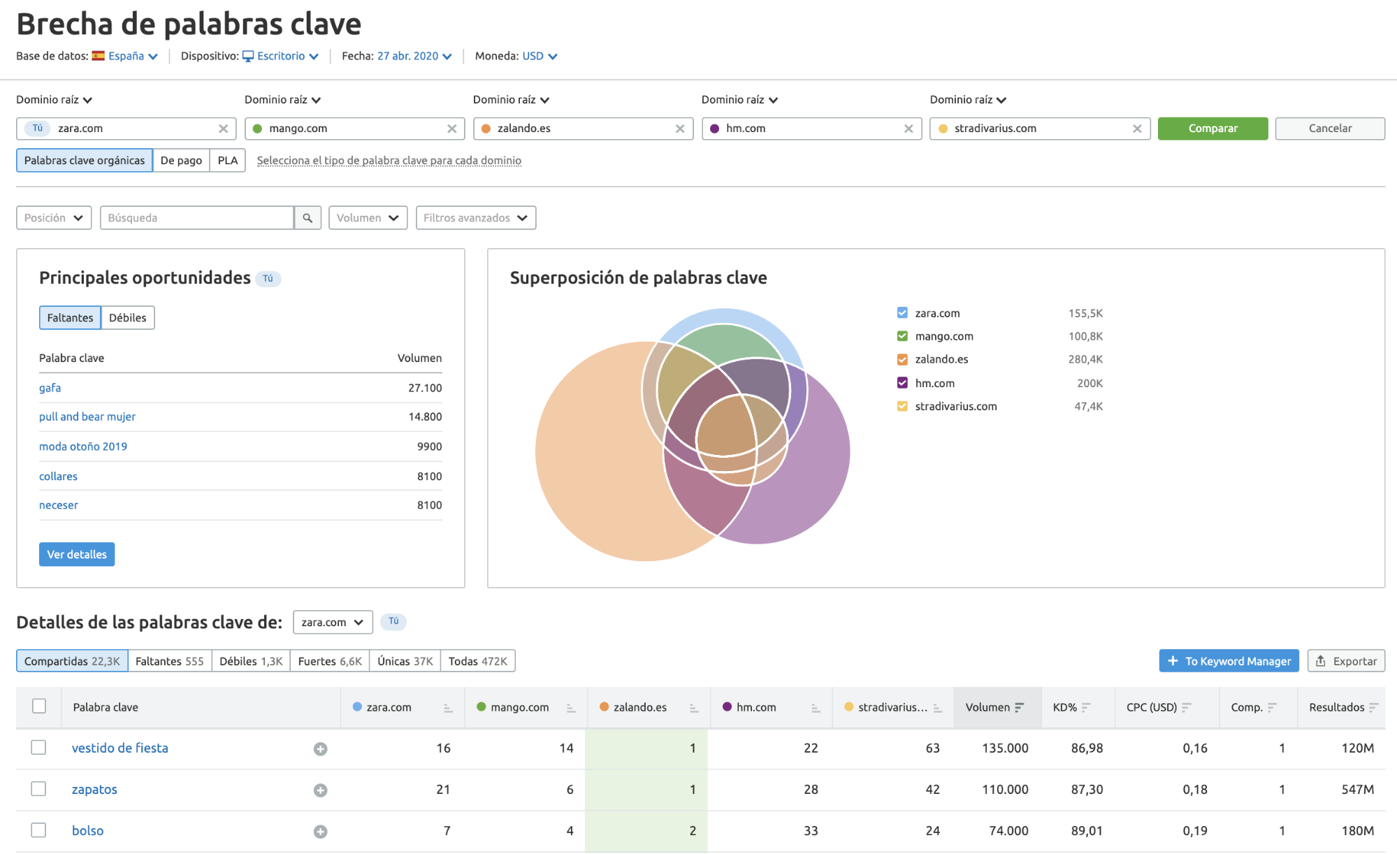Remove mango.com with its X icon
Image resolution: width=1397 pixels, height=854 pixels.
tap(451, 129)
